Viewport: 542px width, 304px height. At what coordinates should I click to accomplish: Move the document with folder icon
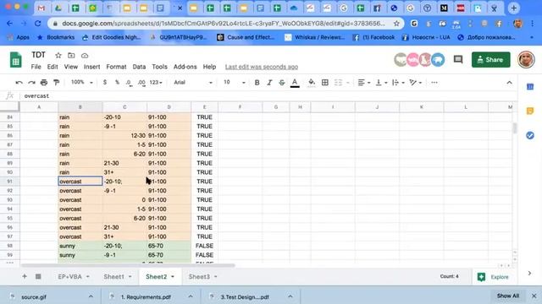71,55
